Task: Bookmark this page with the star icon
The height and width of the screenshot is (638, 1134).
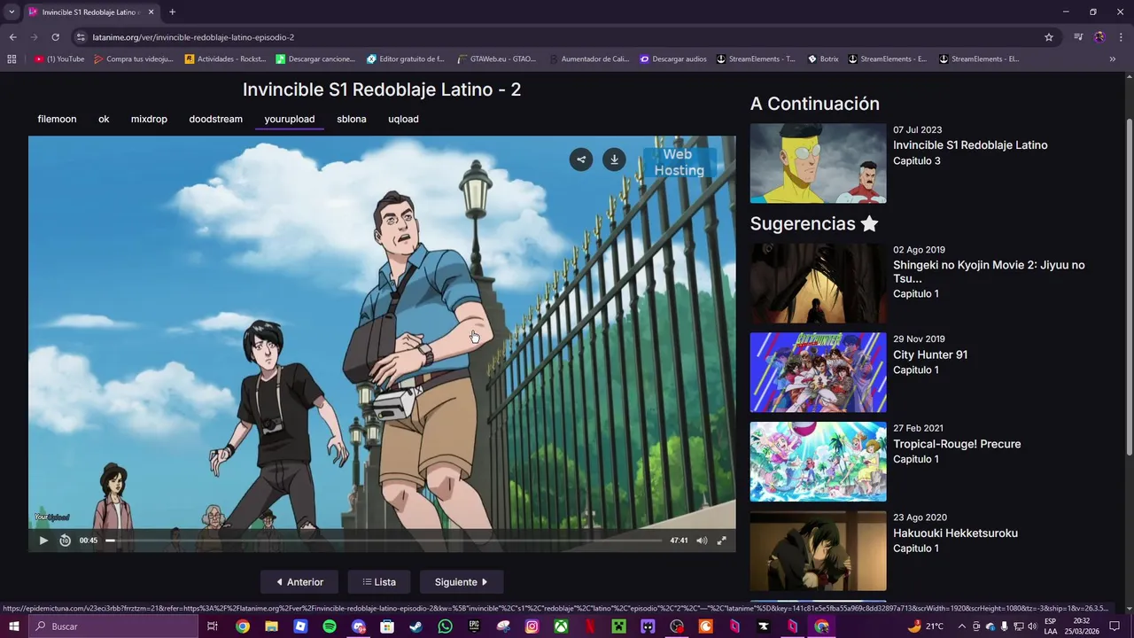Action: pos(1049,37)
